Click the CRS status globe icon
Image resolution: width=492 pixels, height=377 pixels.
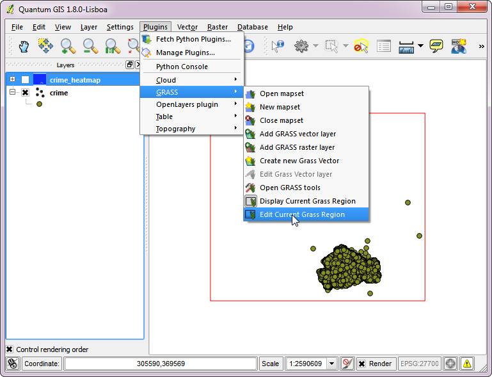450,364
